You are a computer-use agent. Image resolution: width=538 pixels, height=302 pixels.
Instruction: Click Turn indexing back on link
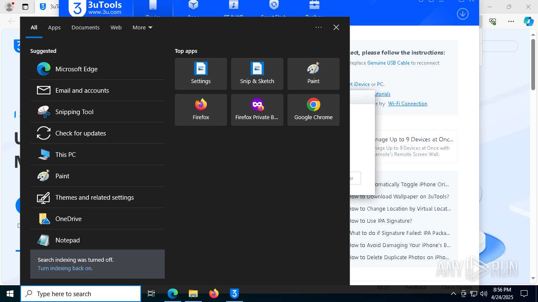click(65, 268)
